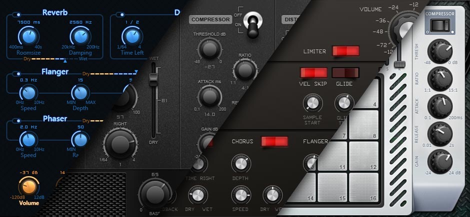Click the DRY WET knob under TIME RIGHT

[x=198, y=195]
